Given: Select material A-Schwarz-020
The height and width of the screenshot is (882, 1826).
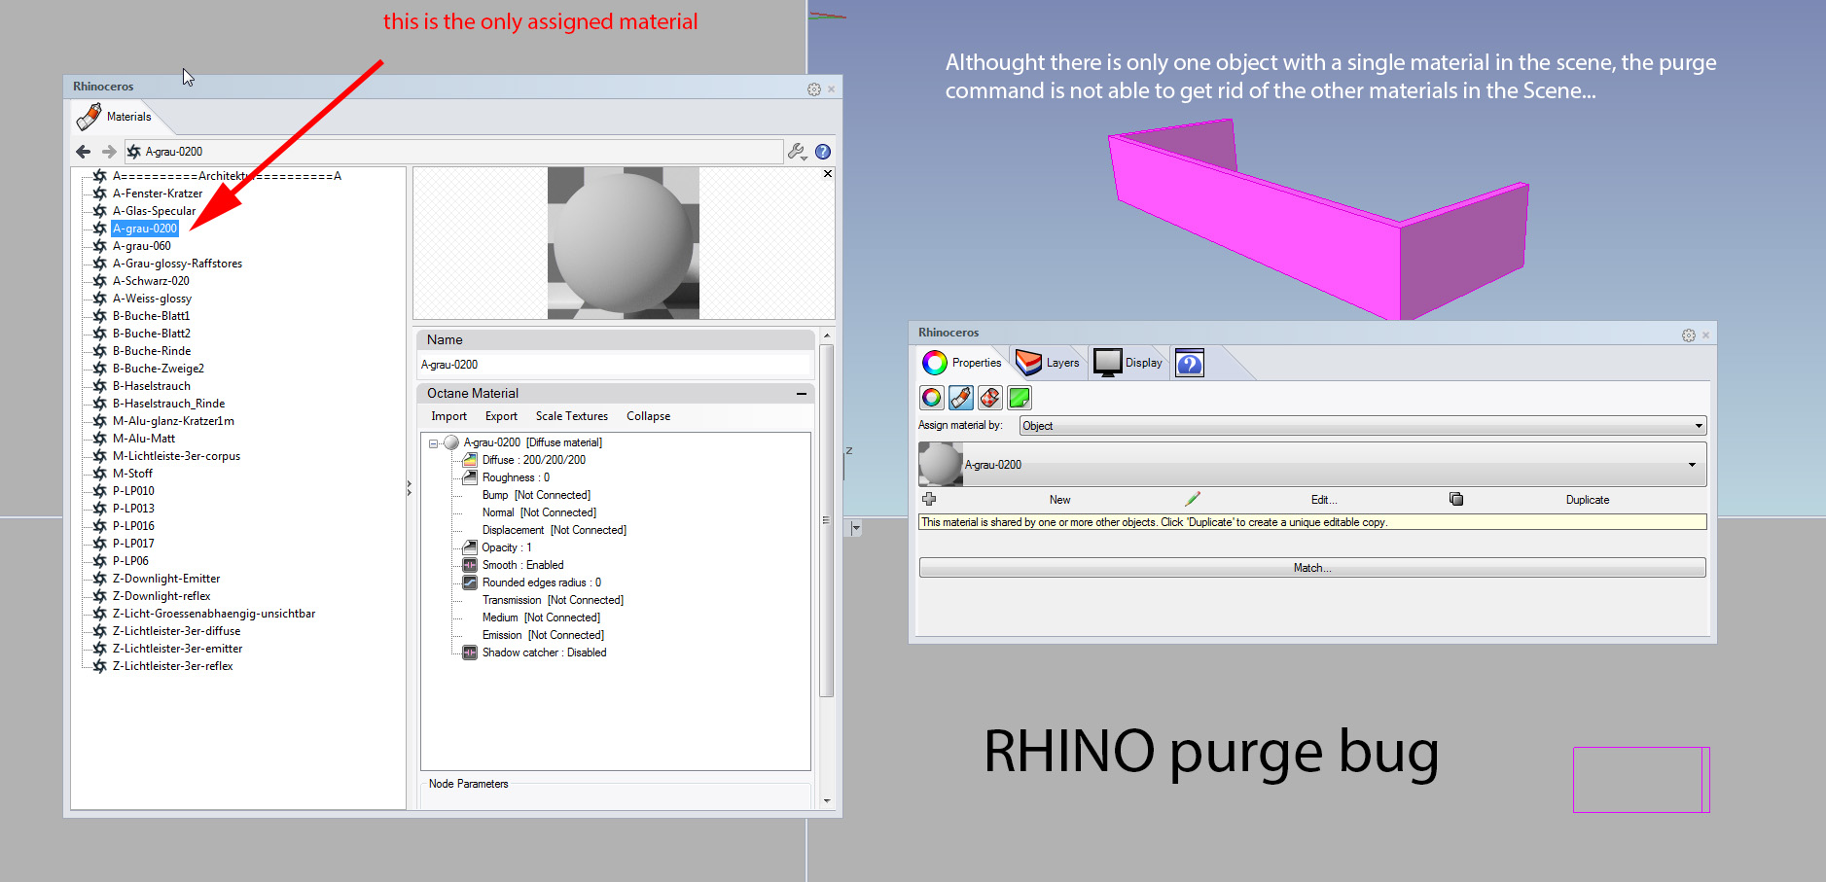Looking at the screenshot, I should pyautogui.click(x=151, y=281).
